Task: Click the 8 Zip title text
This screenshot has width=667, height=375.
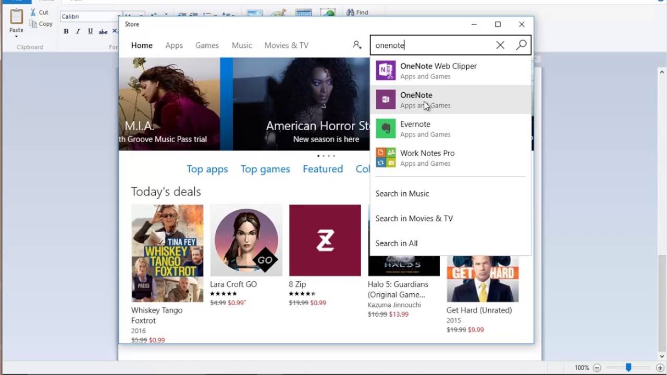Action: [298, 284]
